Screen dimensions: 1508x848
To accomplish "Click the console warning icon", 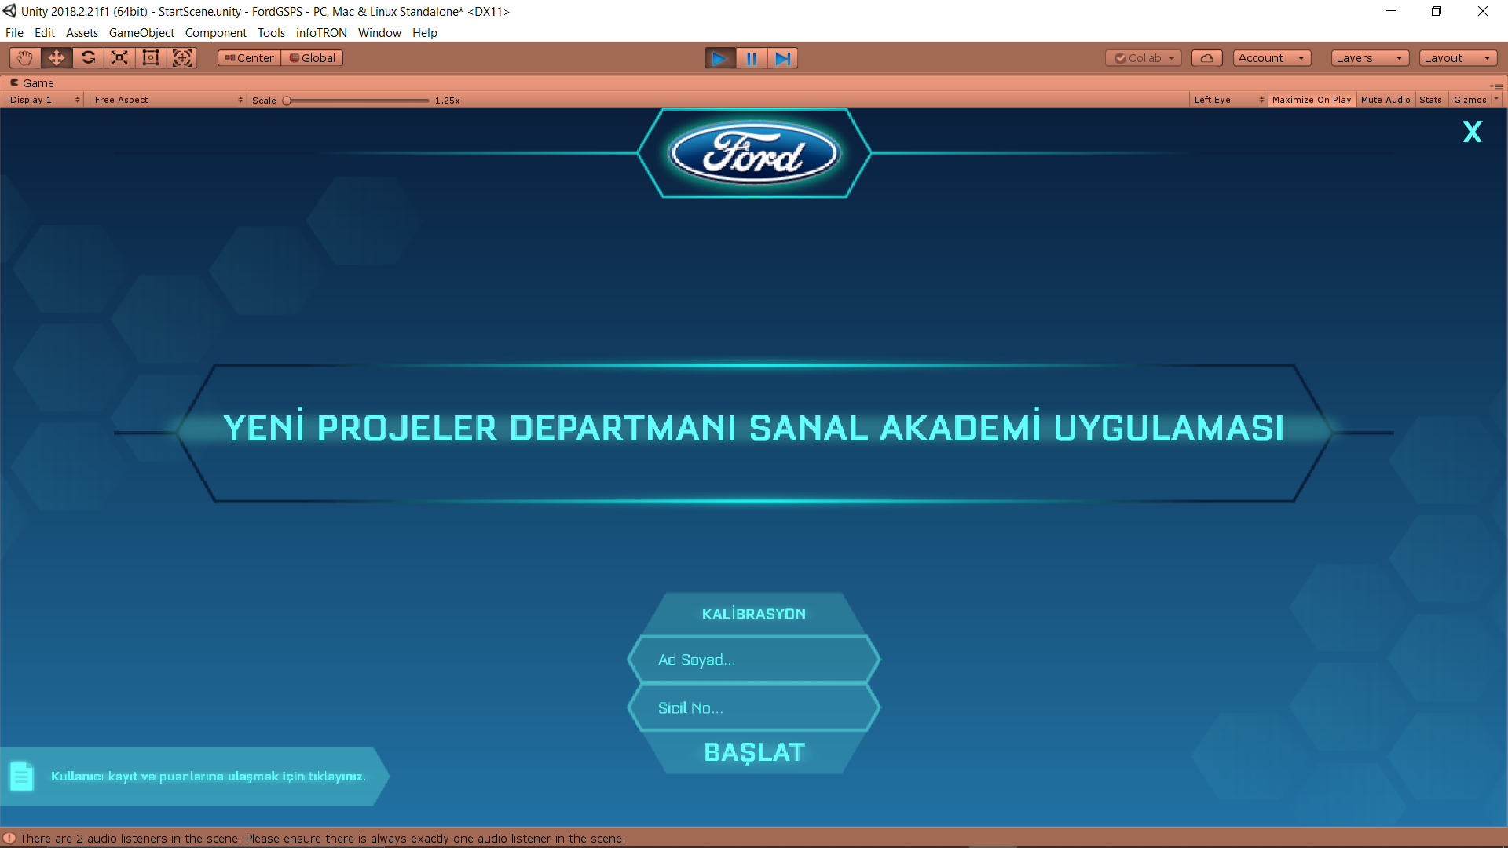I will (9, 839).
